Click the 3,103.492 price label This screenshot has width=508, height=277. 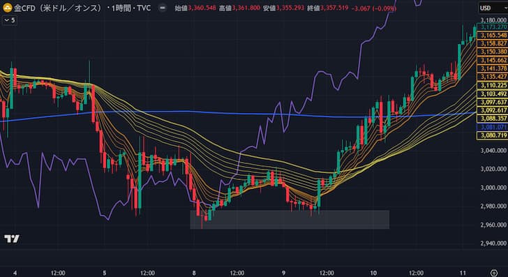point(493,94)
